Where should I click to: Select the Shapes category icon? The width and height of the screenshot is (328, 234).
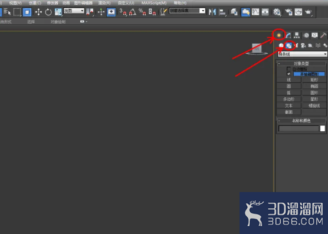[289, 45]
